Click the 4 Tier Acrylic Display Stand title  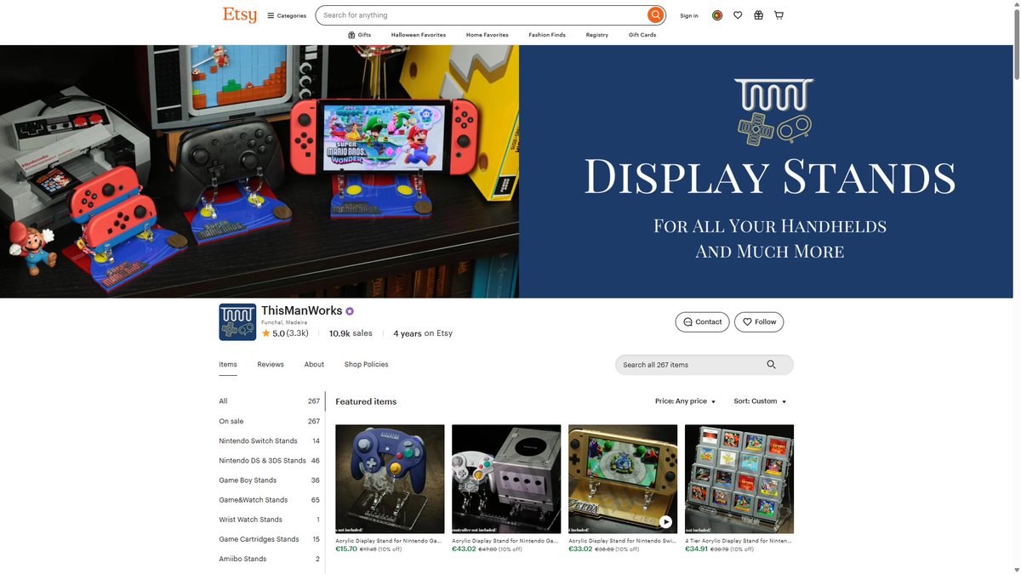tap(739, 541)
